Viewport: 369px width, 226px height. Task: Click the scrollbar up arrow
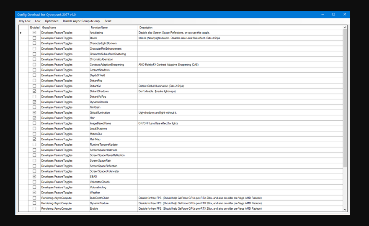345,27
